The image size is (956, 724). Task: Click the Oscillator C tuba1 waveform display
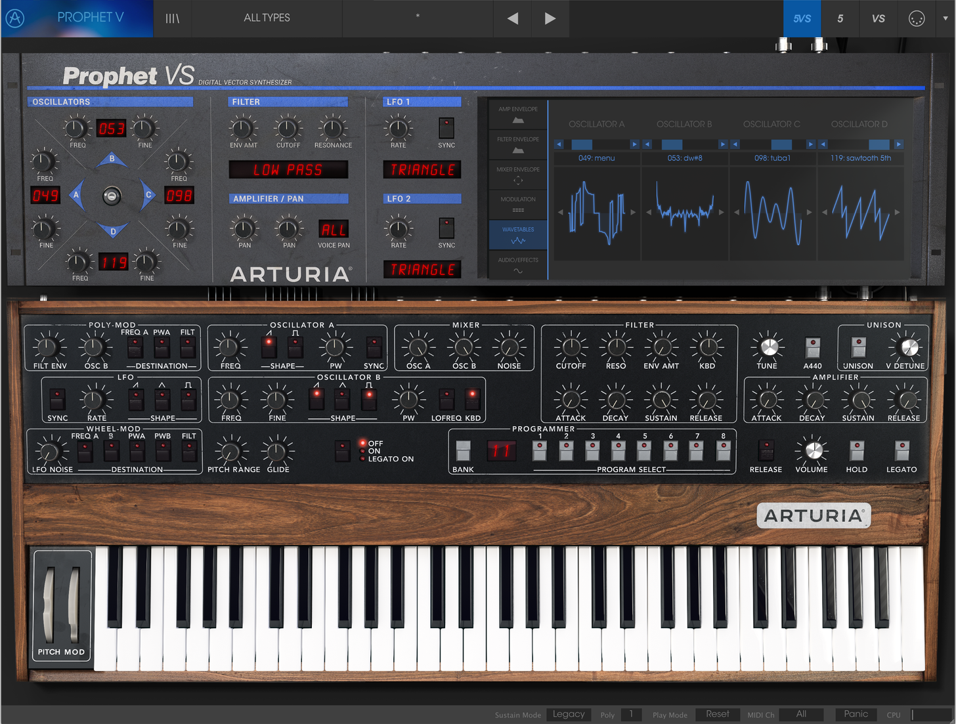pos(772,213)
